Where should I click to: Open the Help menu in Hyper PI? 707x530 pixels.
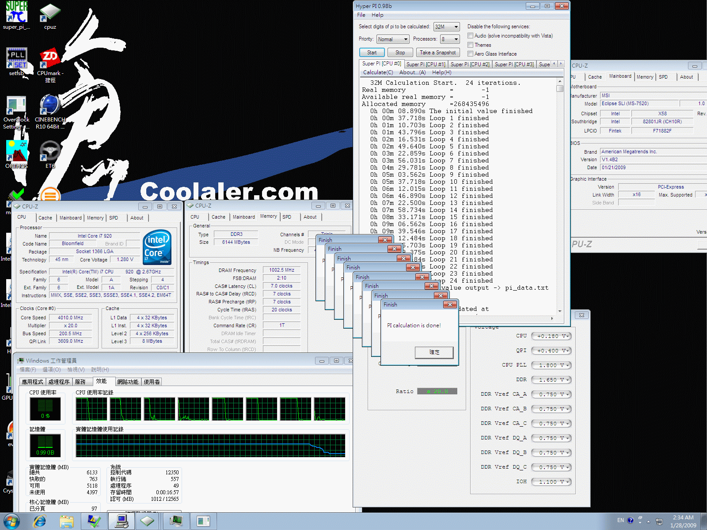[377, 15]
